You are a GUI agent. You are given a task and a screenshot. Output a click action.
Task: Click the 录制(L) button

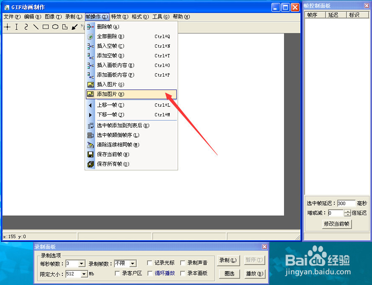228,260
